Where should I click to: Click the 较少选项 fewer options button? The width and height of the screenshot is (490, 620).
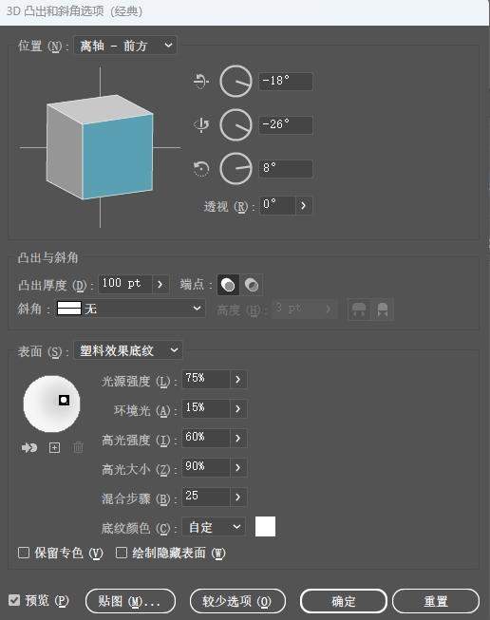(237, 601)
